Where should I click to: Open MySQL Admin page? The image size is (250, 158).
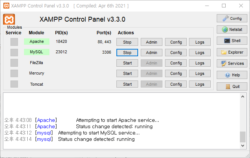point(152,53)
